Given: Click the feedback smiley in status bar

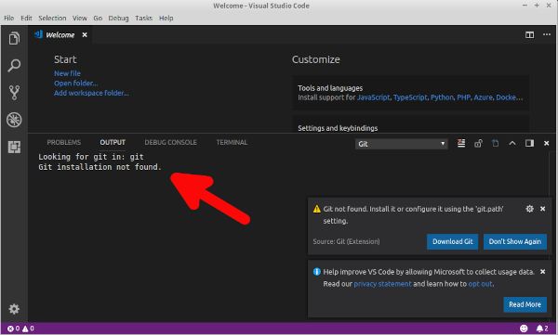Looking at the screenshot, I should pos(524,329).
